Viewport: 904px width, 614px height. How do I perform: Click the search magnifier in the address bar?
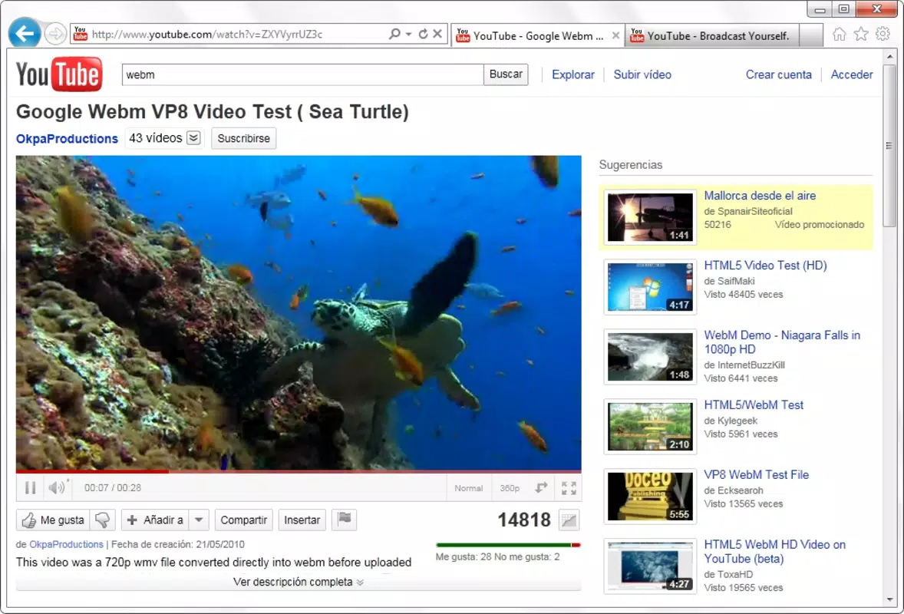(394, 34)
